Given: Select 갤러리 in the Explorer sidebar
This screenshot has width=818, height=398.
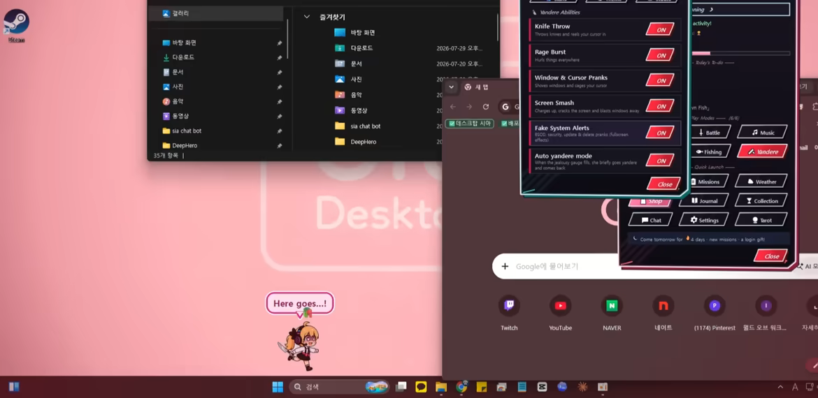Looking at the screenshot, I should click(216, 13).
